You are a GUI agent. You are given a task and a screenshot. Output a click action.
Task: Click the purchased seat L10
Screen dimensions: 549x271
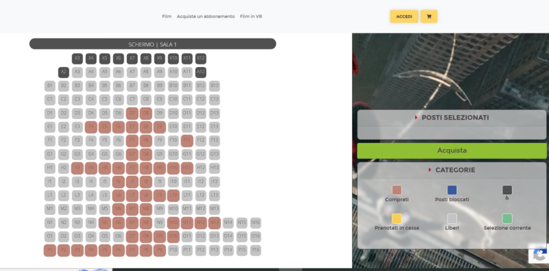(174, 196)
